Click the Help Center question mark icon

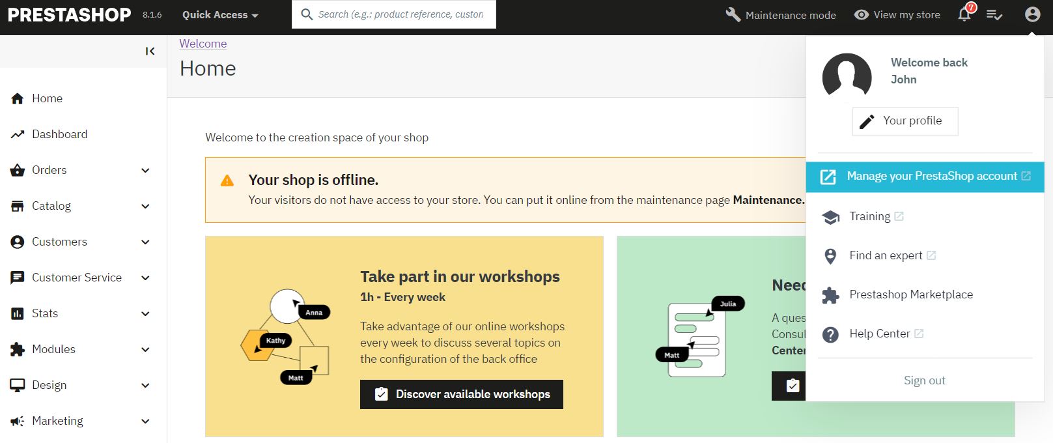click(830, 334)
